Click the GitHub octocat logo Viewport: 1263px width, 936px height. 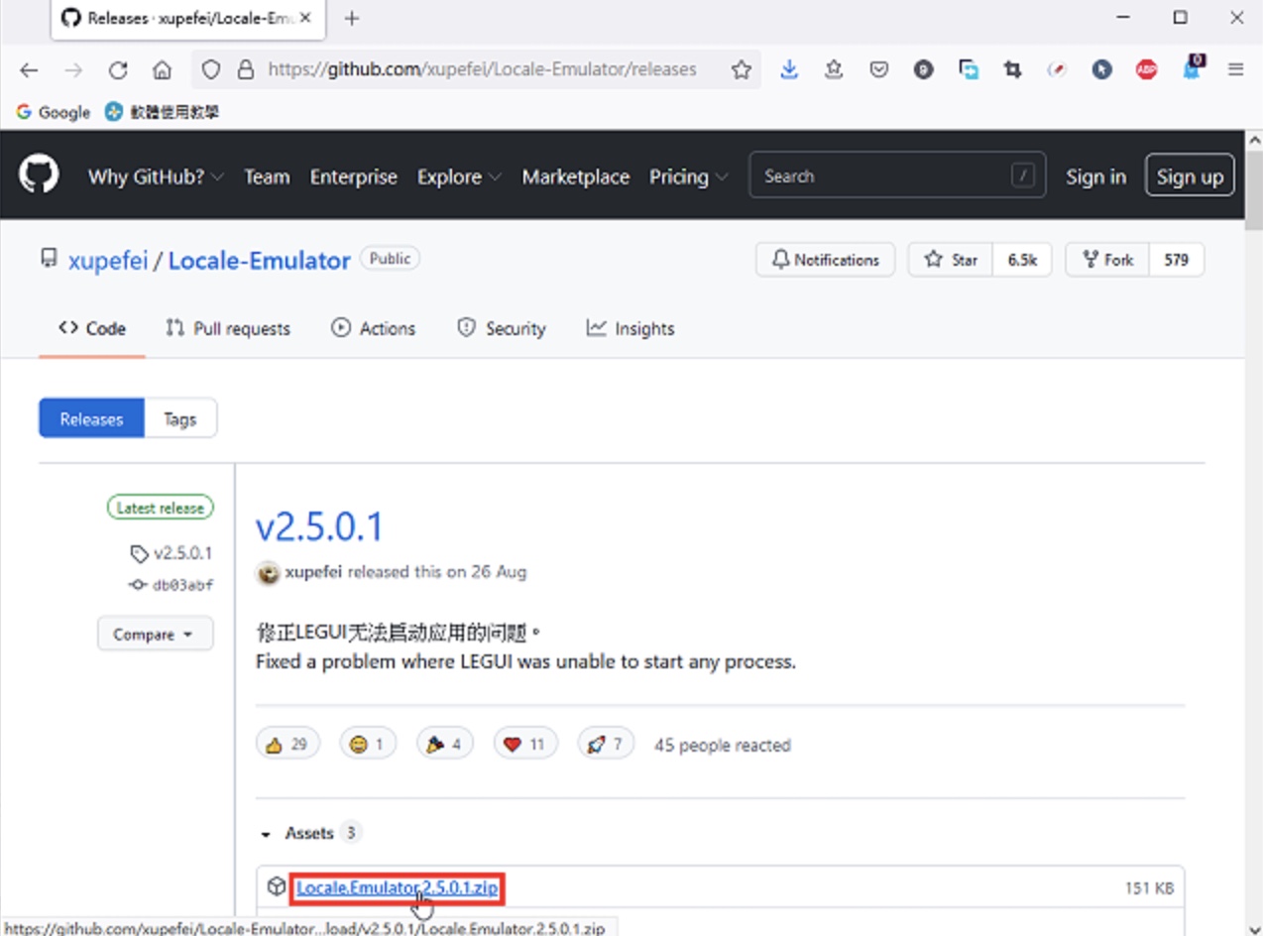[x=39, y=175]
